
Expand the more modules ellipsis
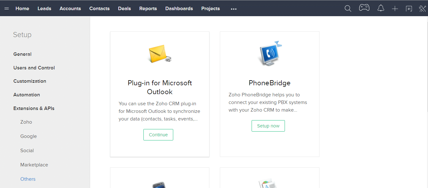tap(234, 9)
